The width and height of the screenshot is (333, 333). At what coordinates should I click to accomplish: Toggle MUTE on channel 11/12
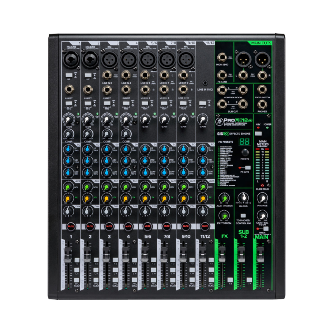point(205,226)
